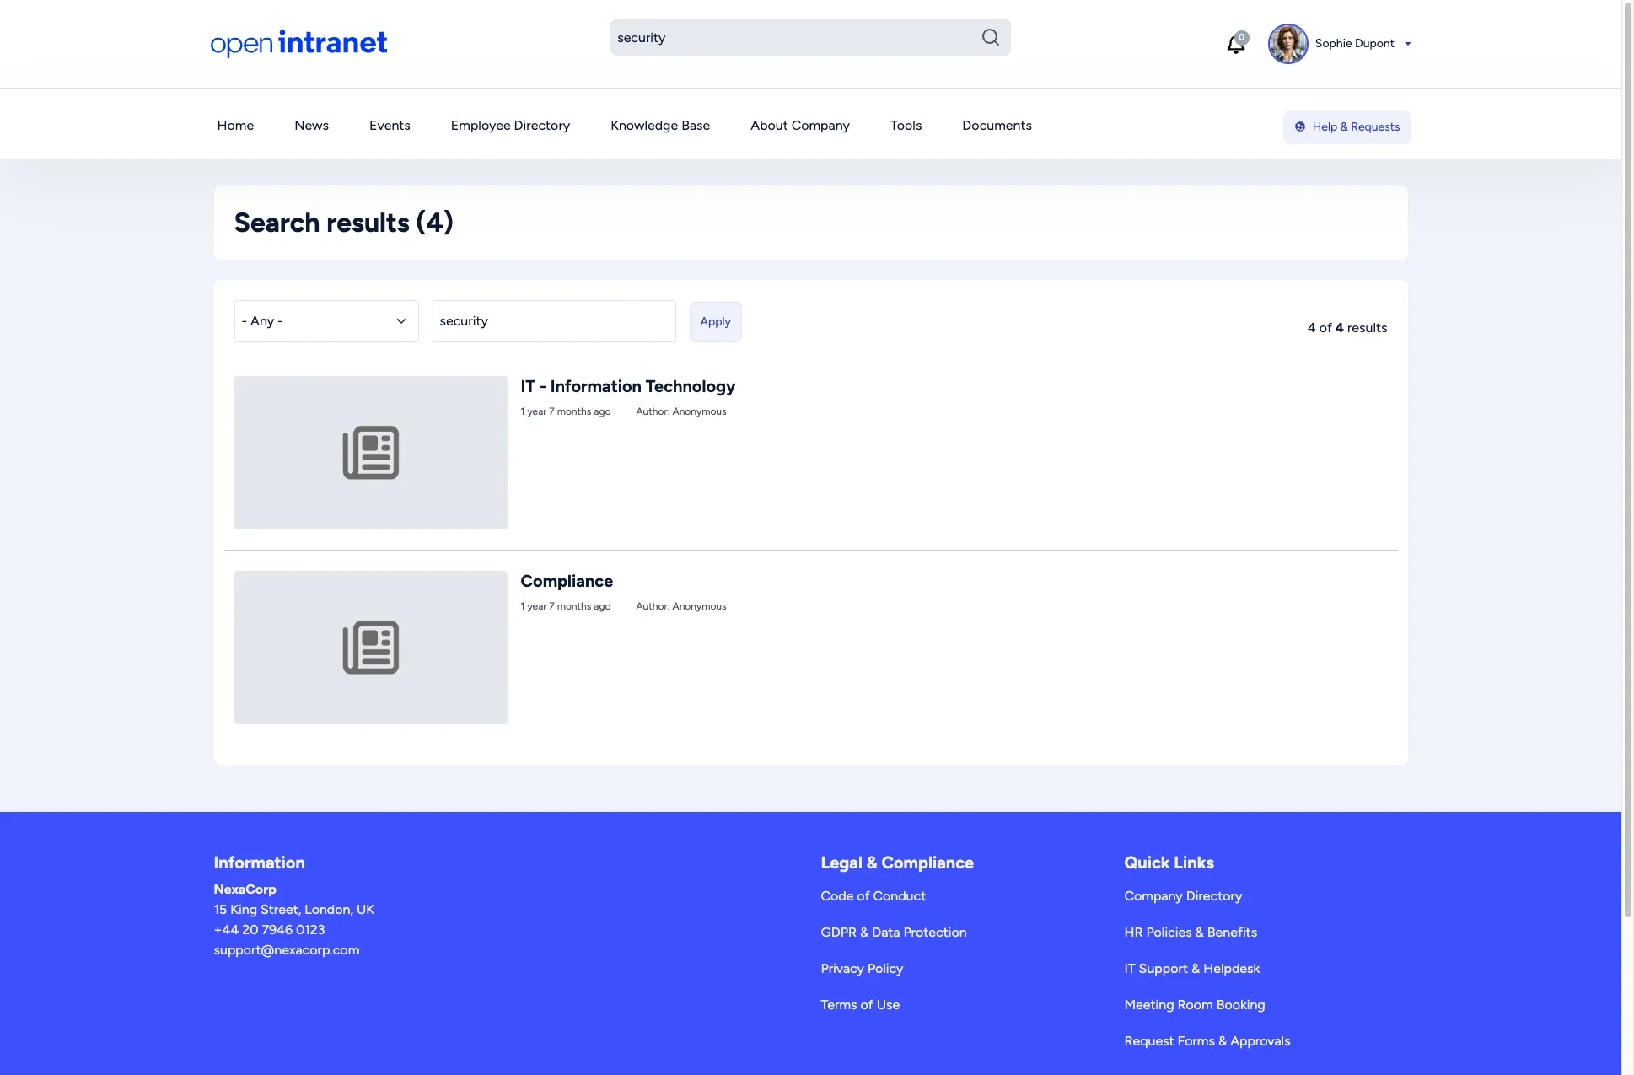Open the IT - Information Technology result title
This screenshot has width=1634, height=1075.
pos(627,387)
